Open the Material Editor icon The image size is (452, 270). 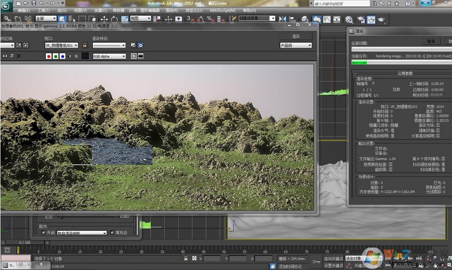pyautogui.click(x=349, y=19)
